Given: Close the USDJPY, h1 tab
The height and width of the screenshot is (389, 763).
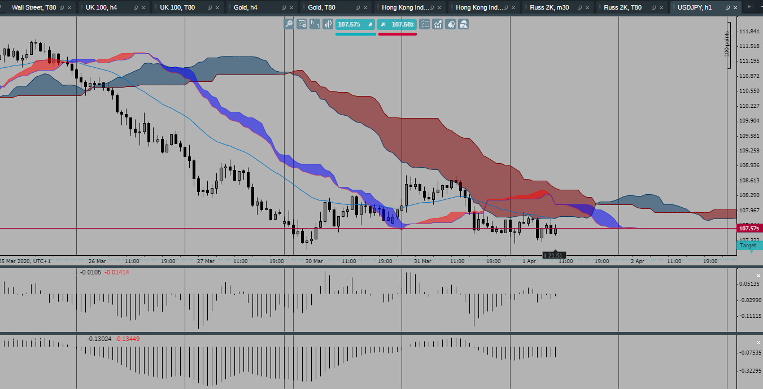Looking at the screenshot, I should pos(736,8).
